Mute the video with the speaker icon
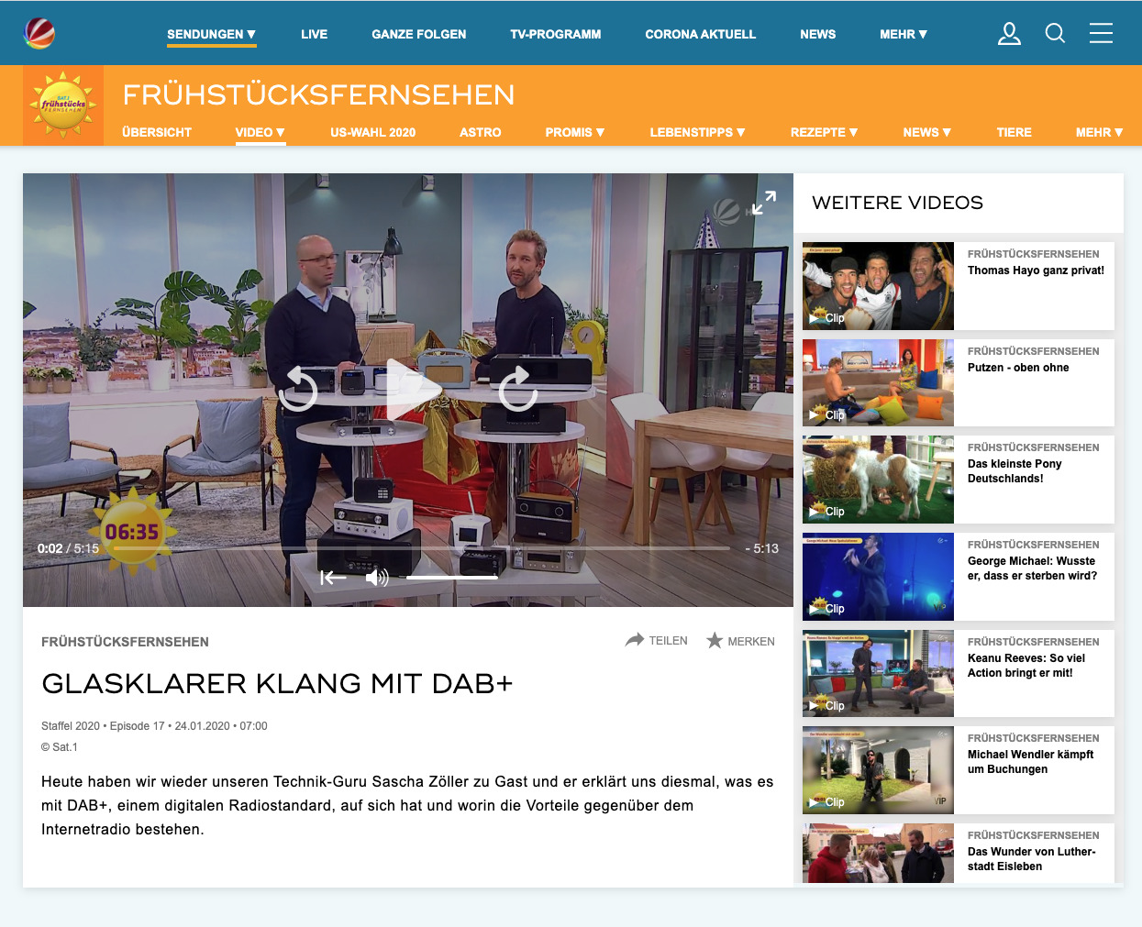Screen dimensions: 1142x927 (x=376, y=578)
